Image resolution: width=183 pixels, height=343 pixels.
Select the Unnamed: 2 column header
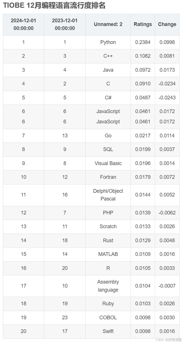[x=108, y=24]
